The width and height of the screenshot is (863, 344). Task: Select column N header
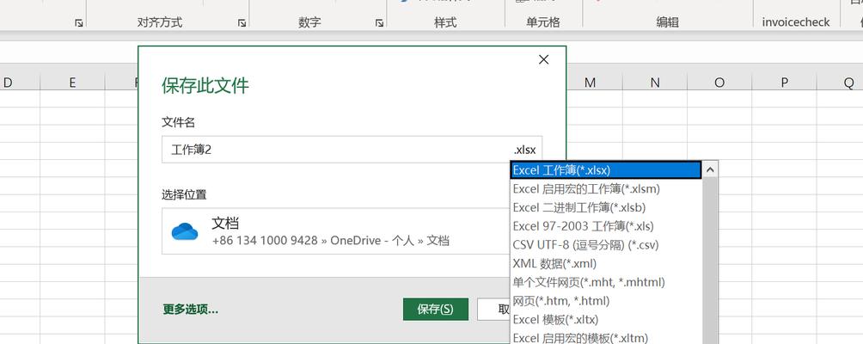coord(655,83)
